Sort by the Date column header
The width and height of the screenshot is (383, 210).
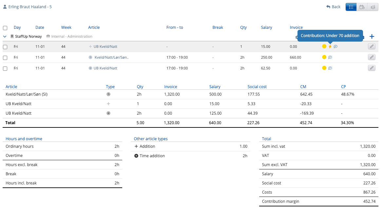tap(40, 28)
